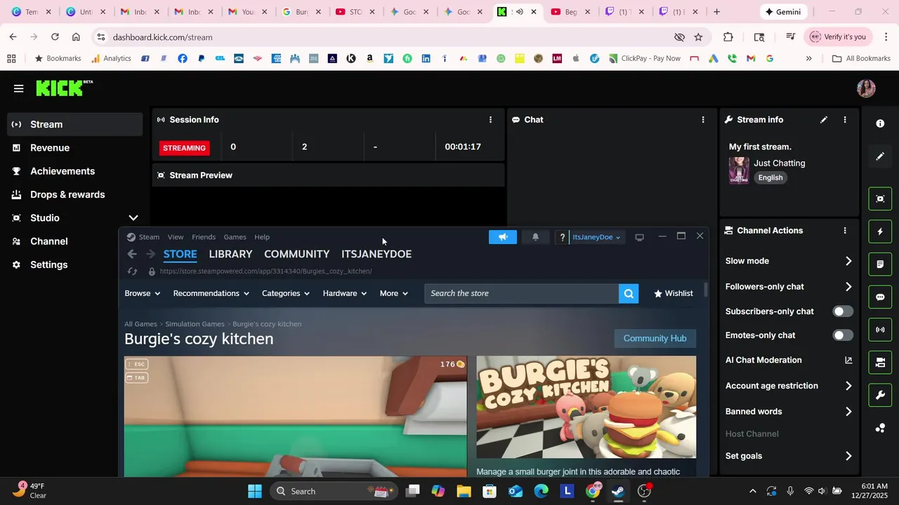
Task: Open Steam from the taskbar
Action: coord(618,491)
